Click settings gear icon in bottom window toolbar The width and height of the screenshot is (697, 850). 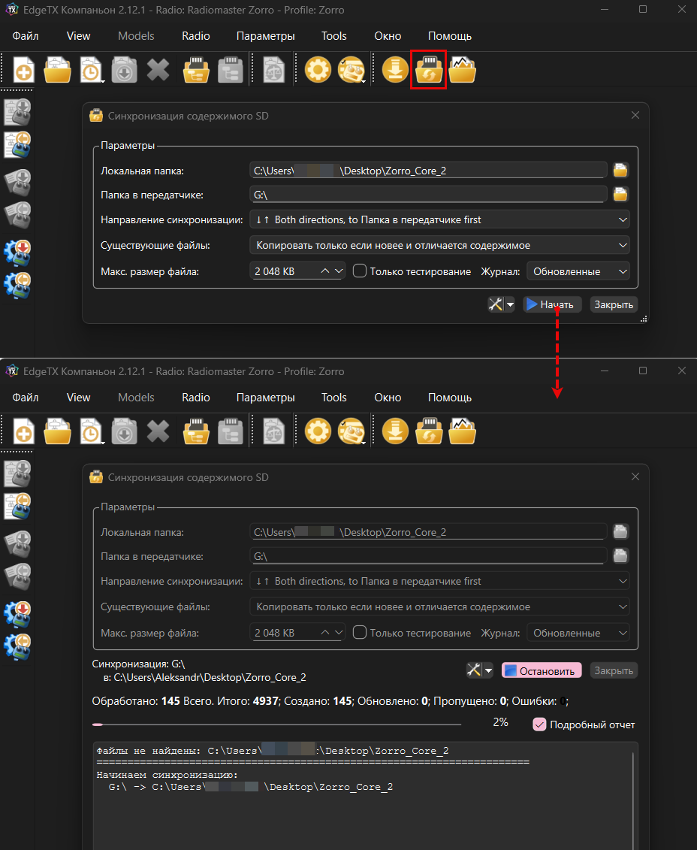(318, 431)
